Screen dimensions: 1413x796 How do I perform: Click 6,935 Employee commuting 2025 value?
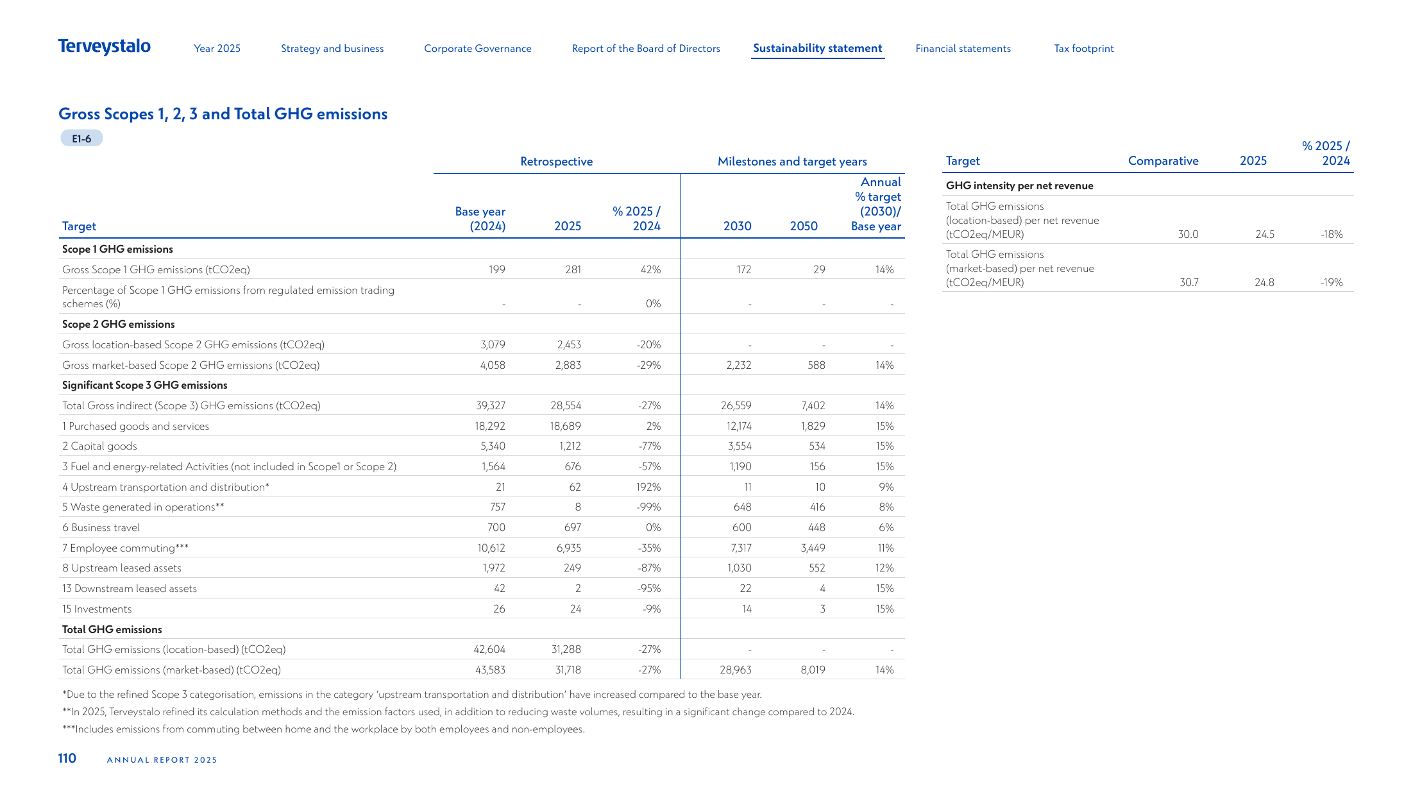pyautogui.click(x=568, y=548)
